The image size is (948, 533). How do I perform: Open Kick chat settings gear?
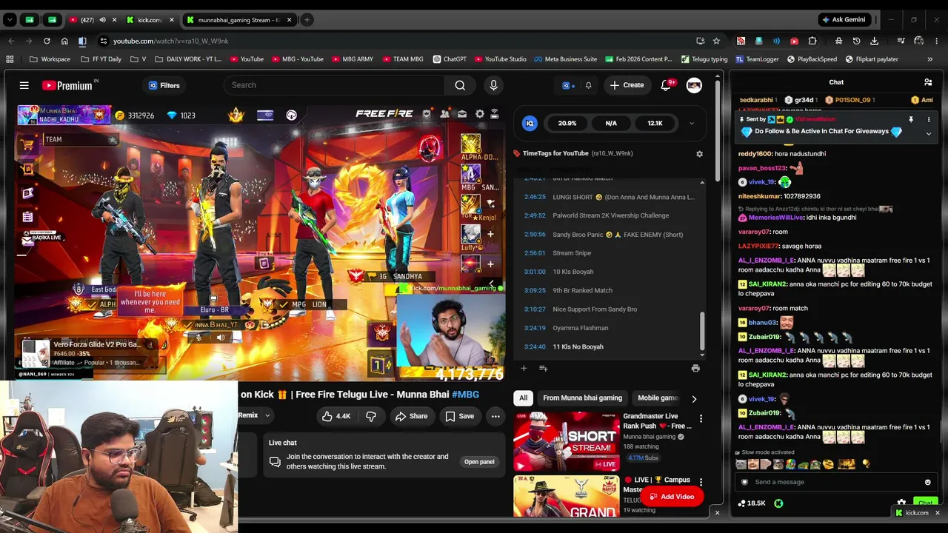pyautogui.click(x=901, y=503)
